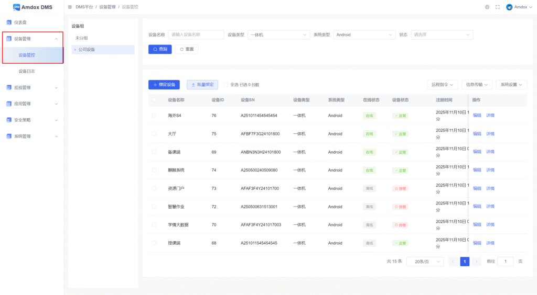537x295 pixels.
Task: Click the 设备名称 input field
Action: [196, 35]
